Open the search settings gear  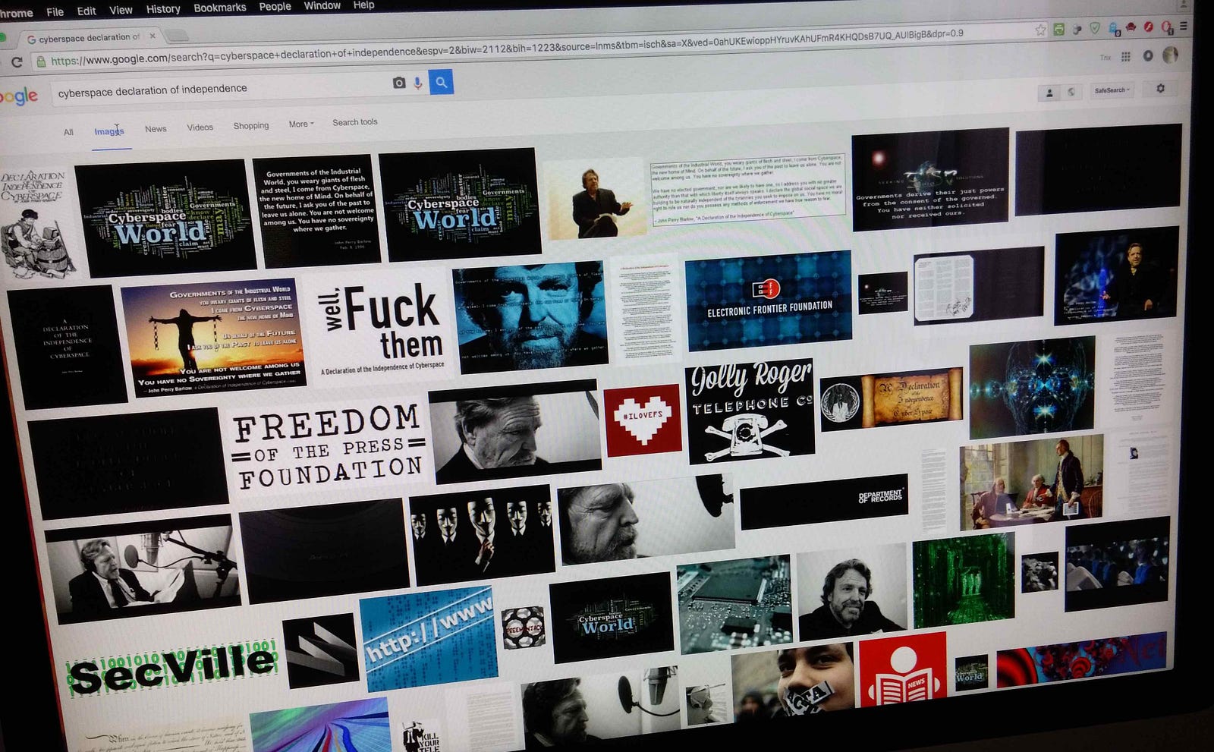[x=1159, y=89]
